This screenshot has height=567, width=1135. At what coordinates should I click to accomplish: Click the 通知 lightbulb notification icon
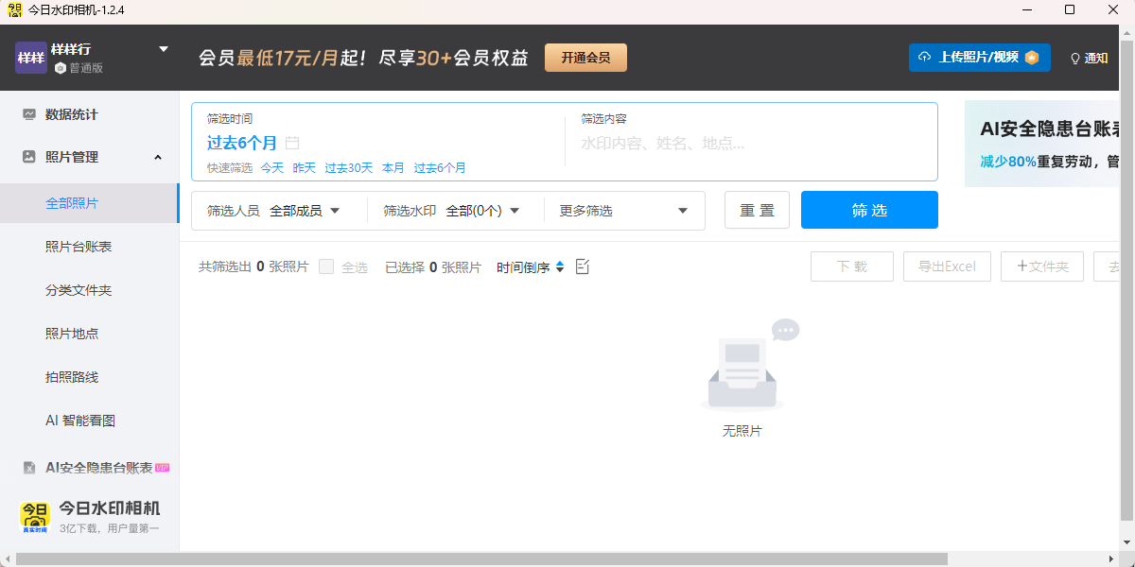click(1074, 59)
